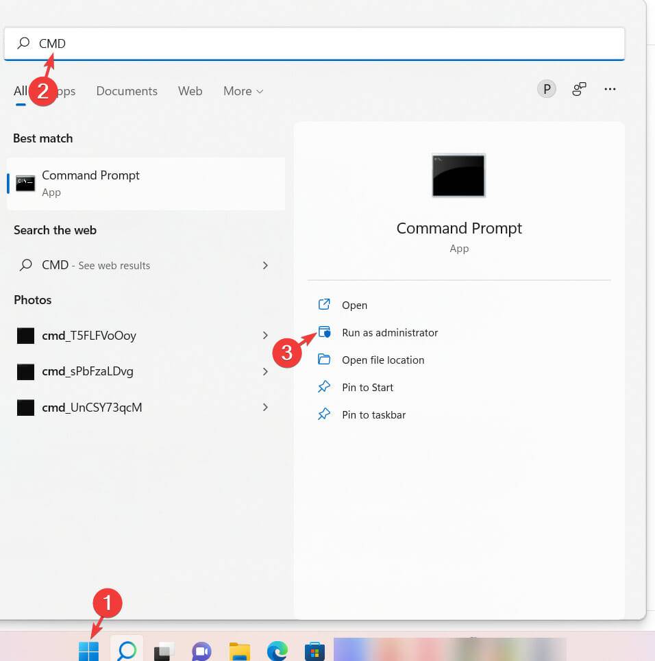Image resolution: width=655 pixels, height=661 pixels.
Task: Expand the CMD web results arrow
Action: tap(266, 265)
